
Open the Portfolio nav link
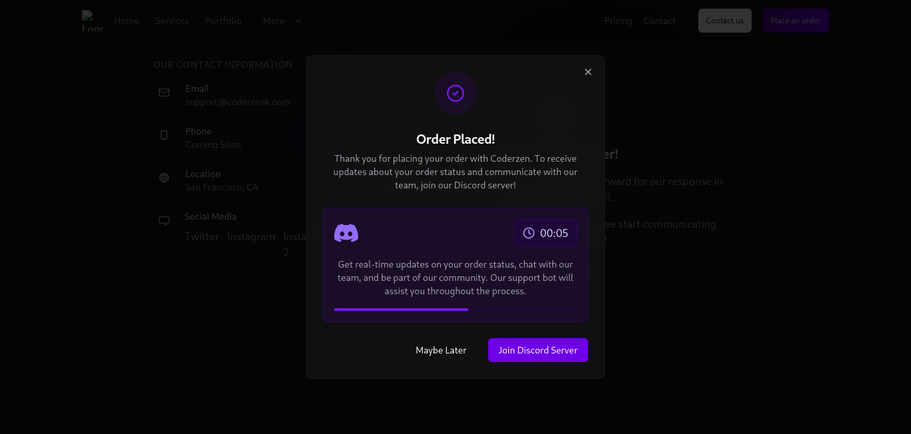click(x=223, y=21)
